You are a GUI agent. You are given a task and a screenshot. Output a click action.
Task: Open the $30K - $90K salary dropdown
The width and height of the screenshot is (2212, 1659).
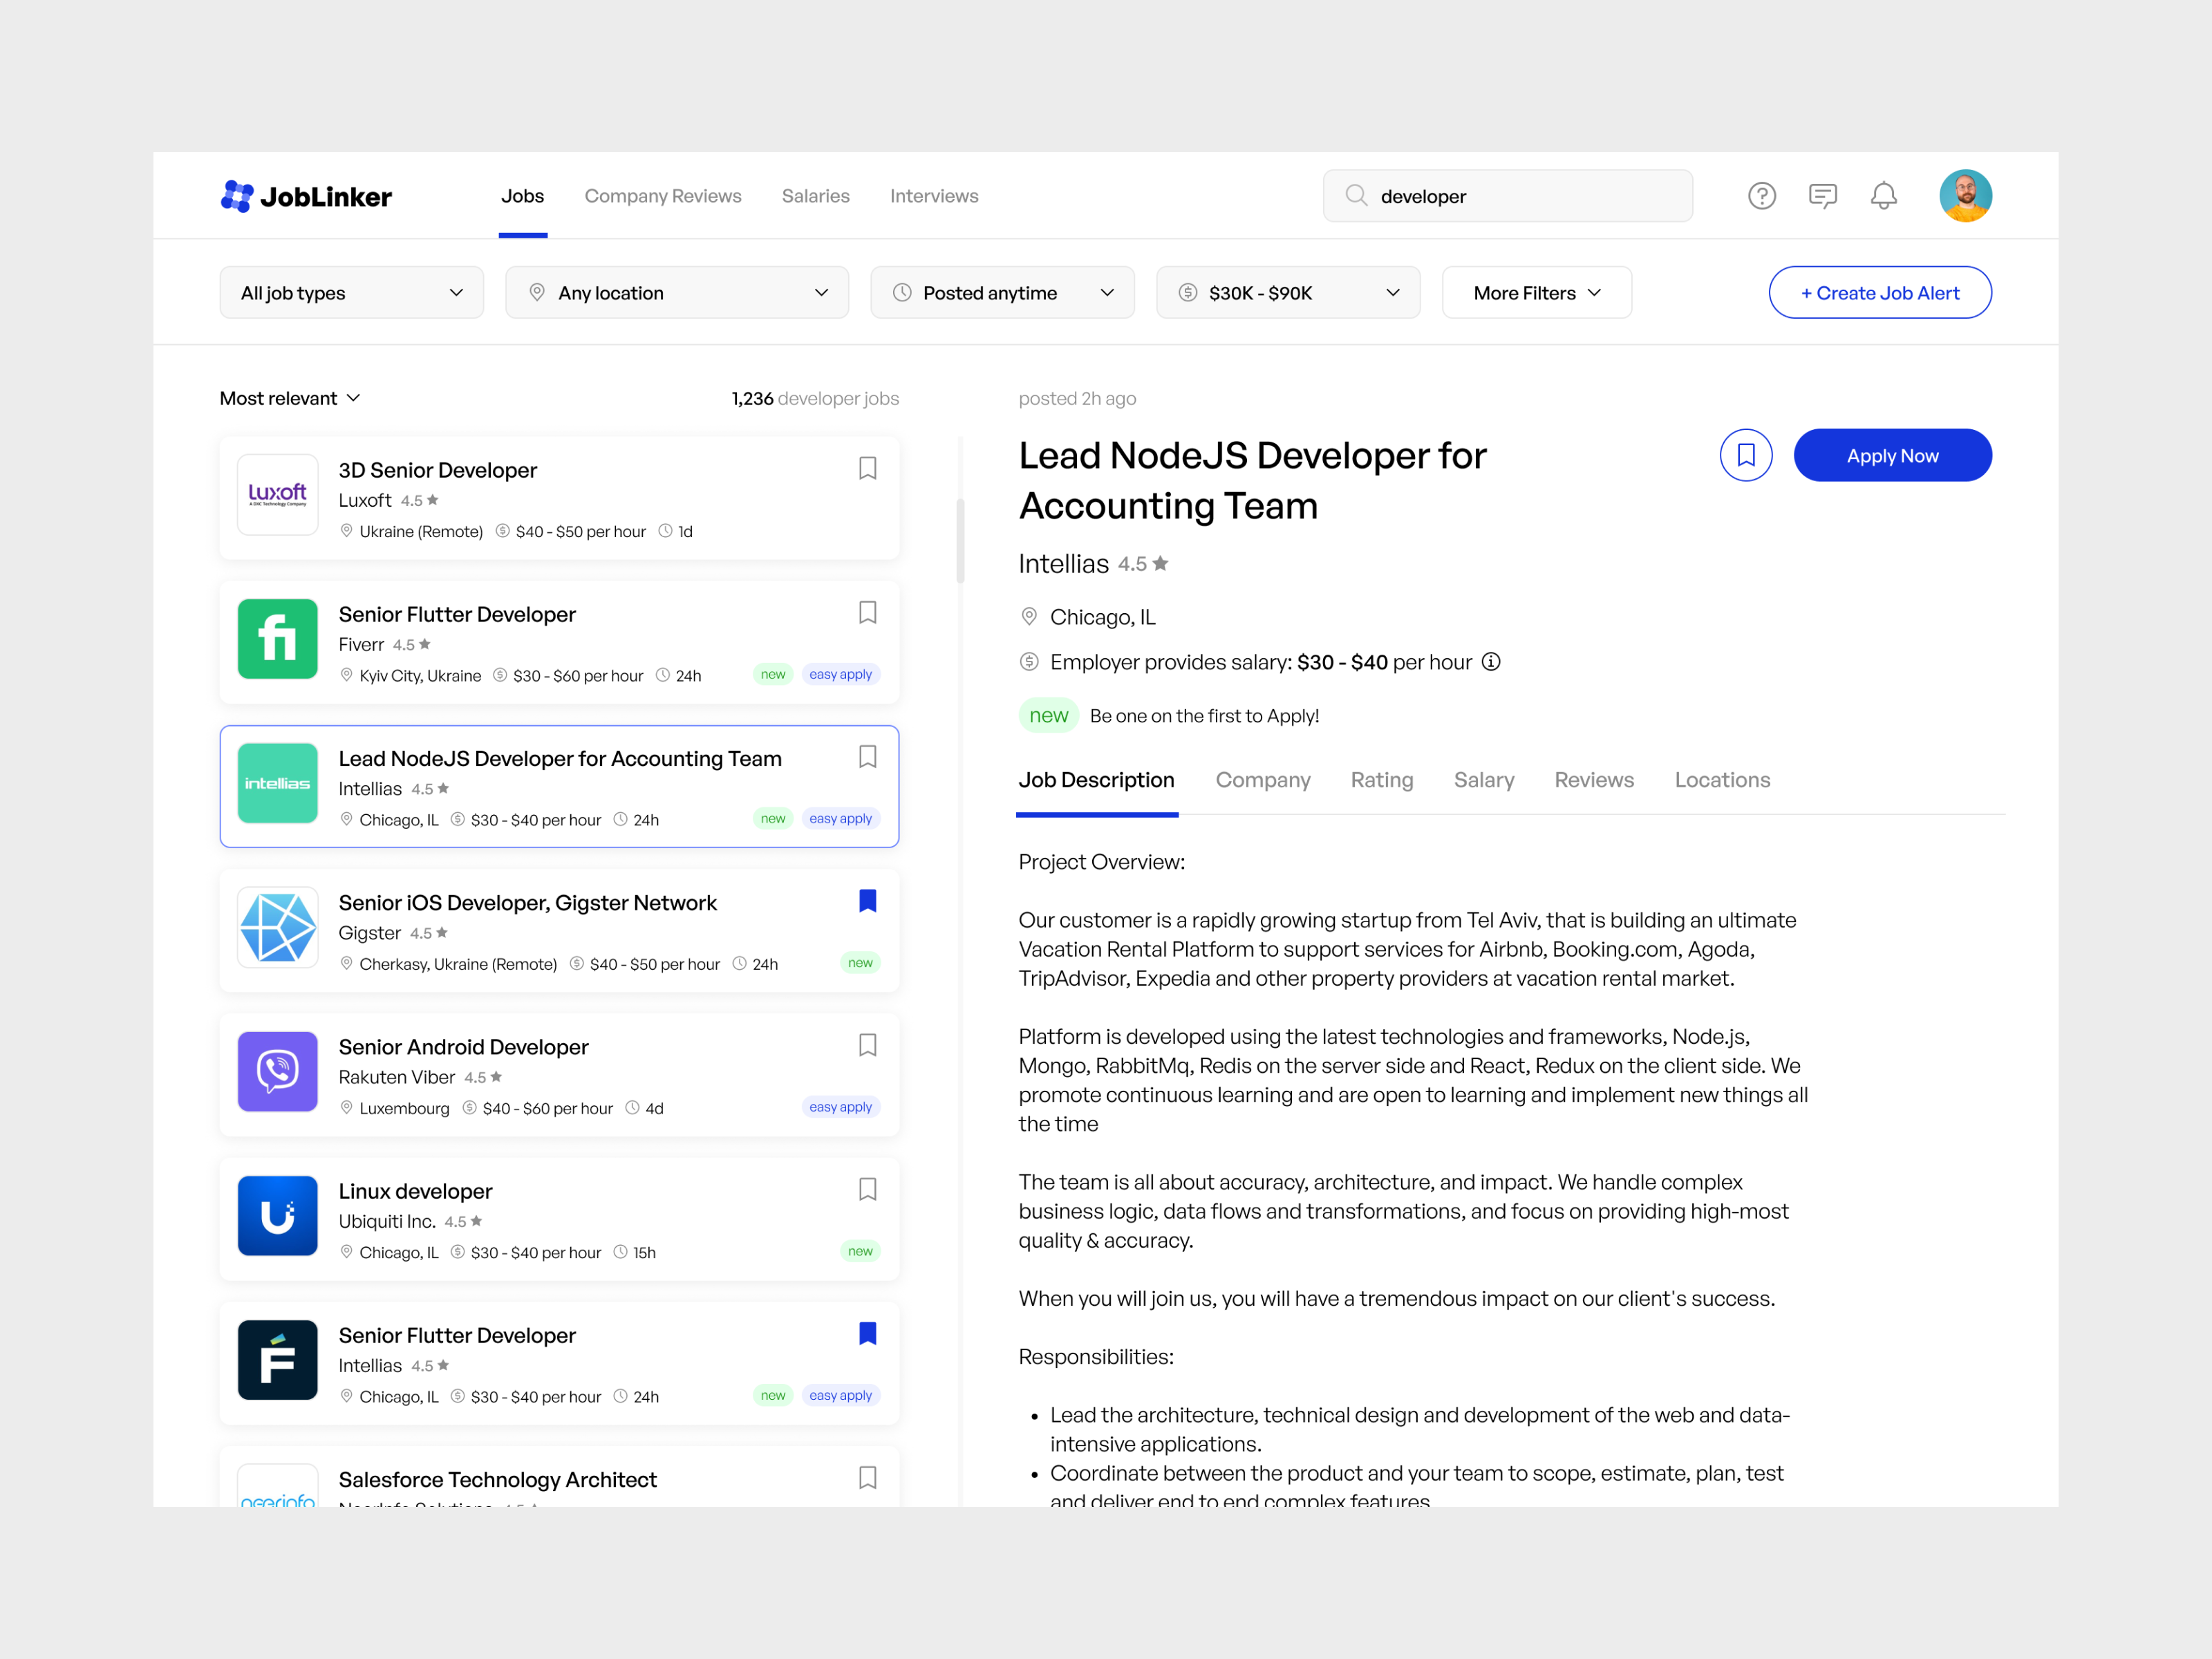(1288, 293)
